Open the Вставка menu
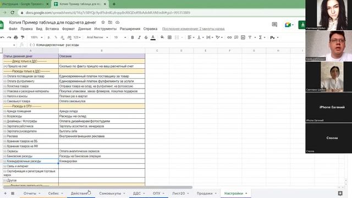This screenshot has width=352, height=198. tap(52, 29)
